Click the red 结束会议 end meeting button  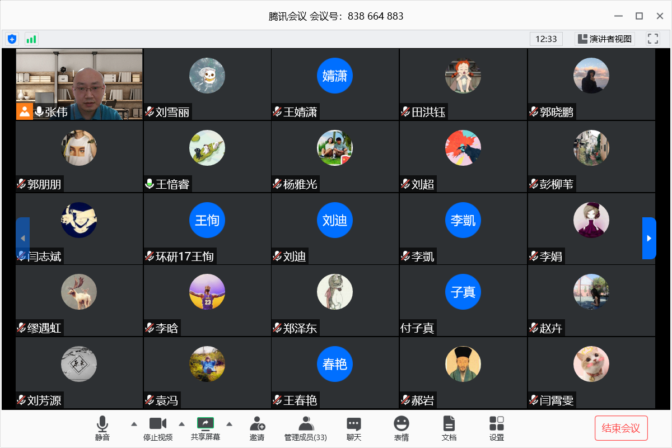pos(620,428)
